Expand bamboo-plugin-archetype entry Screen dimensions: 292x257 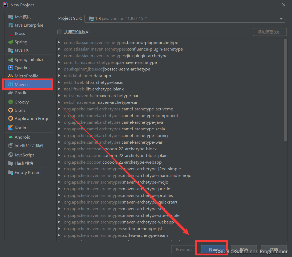coord(59,42)
